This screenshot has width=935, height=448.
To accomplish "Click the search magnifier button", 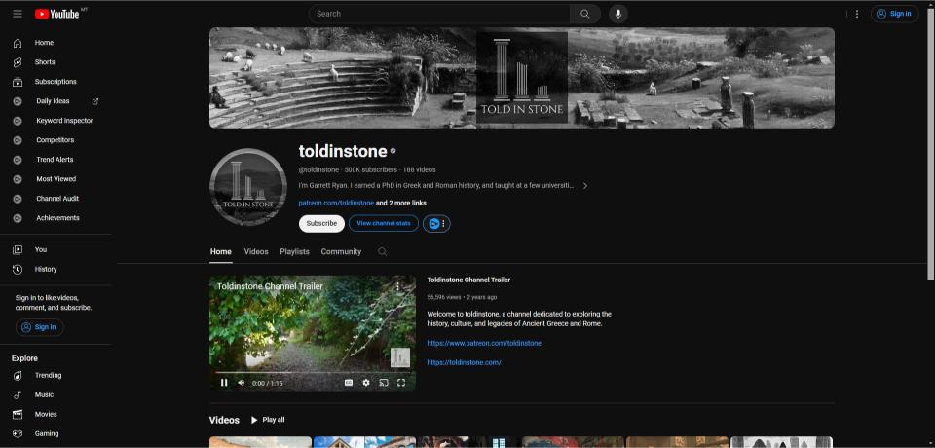I will [x=585, y=14].
